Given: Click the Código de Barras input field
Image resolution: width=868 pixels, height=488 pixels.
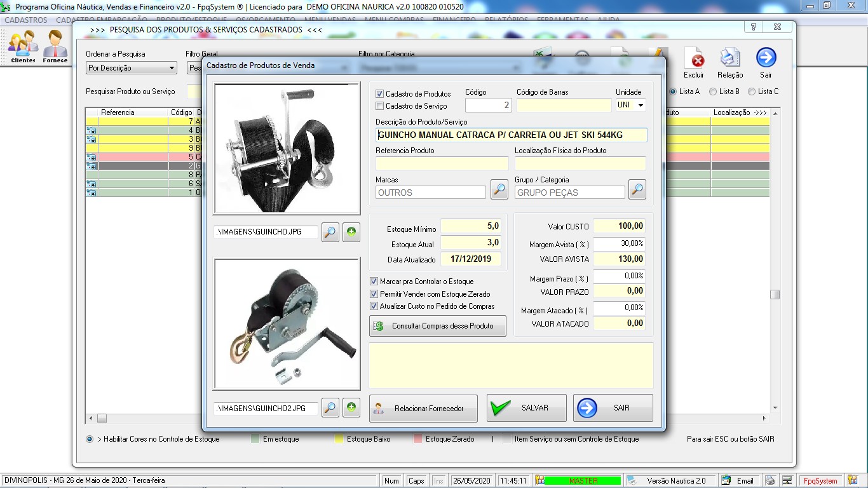Looking at the screenshot, I should coord(564,105).
